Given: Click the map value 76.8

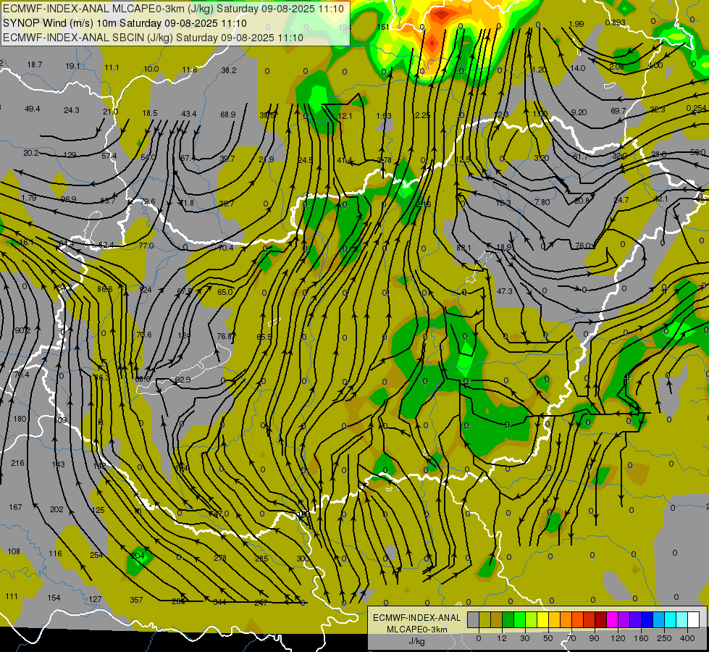Looking at the screenshot, I should pyautogui.click(x=225, y=336).
